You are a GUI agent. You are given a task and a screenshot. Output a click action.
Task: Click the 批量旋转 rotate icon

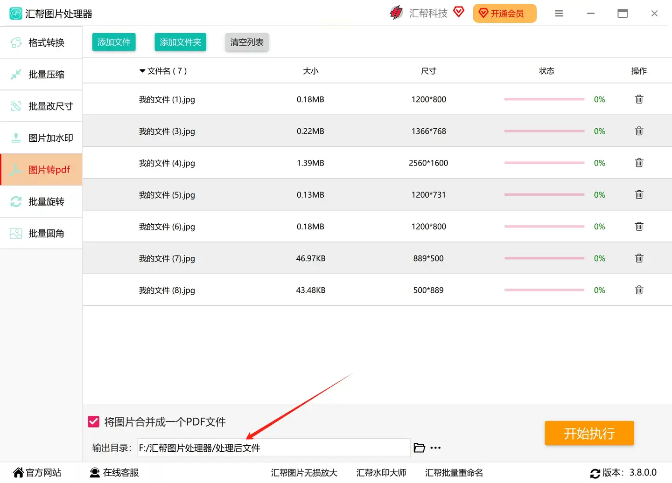tap(16, 201)
